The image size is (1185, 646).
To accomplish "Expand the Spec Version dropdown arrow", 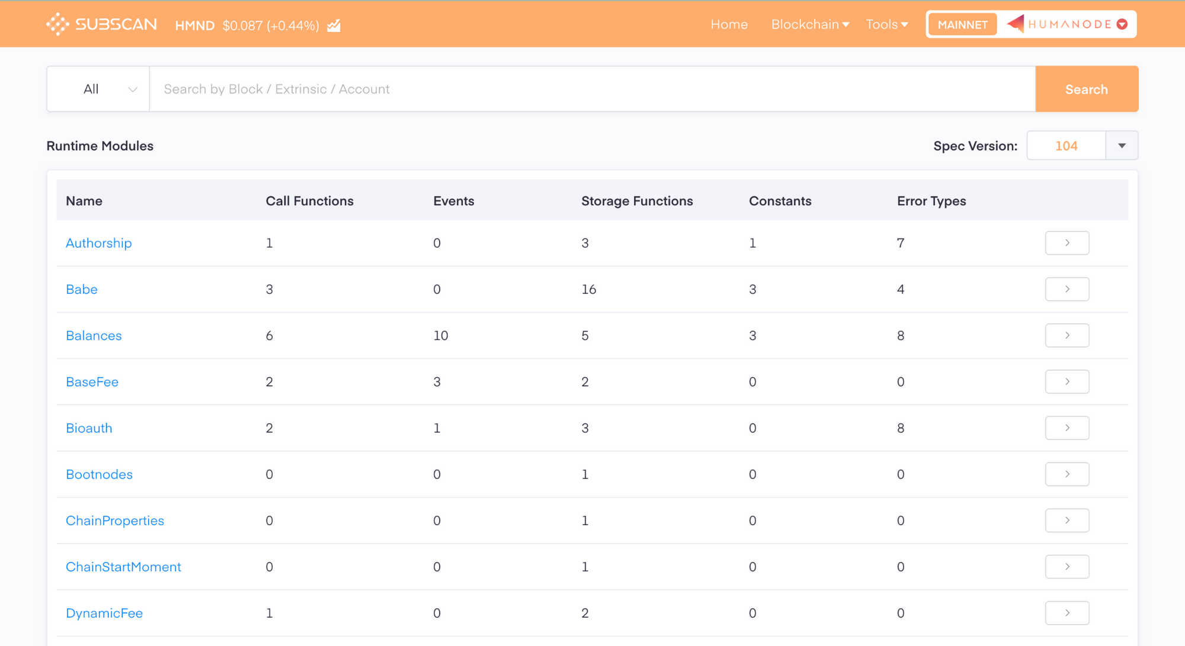I will coord(1122,146).
